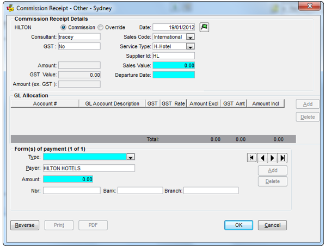Close the Commission Receipt window
The width and height of the screenshot is (325, 247).
[x=309, y=6]
